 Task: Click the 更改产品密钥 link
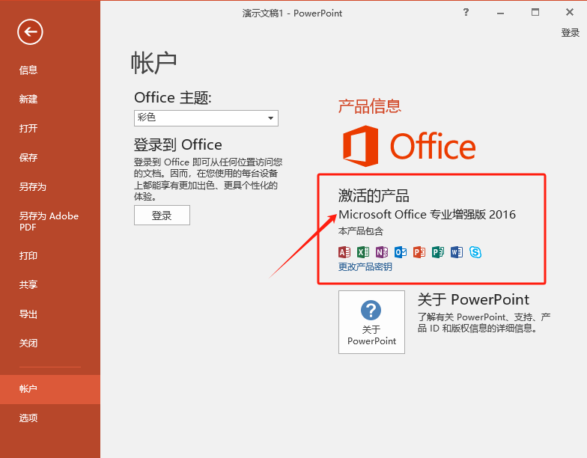(365, 267)
